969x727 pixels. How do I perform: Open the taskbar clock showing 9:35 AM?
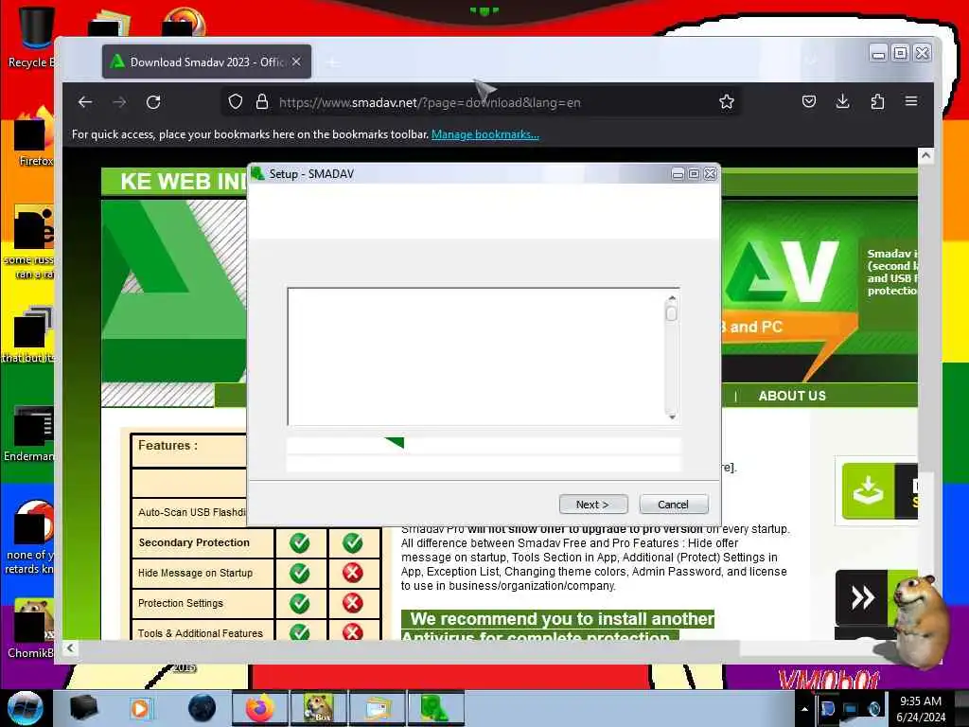[921, 709]
